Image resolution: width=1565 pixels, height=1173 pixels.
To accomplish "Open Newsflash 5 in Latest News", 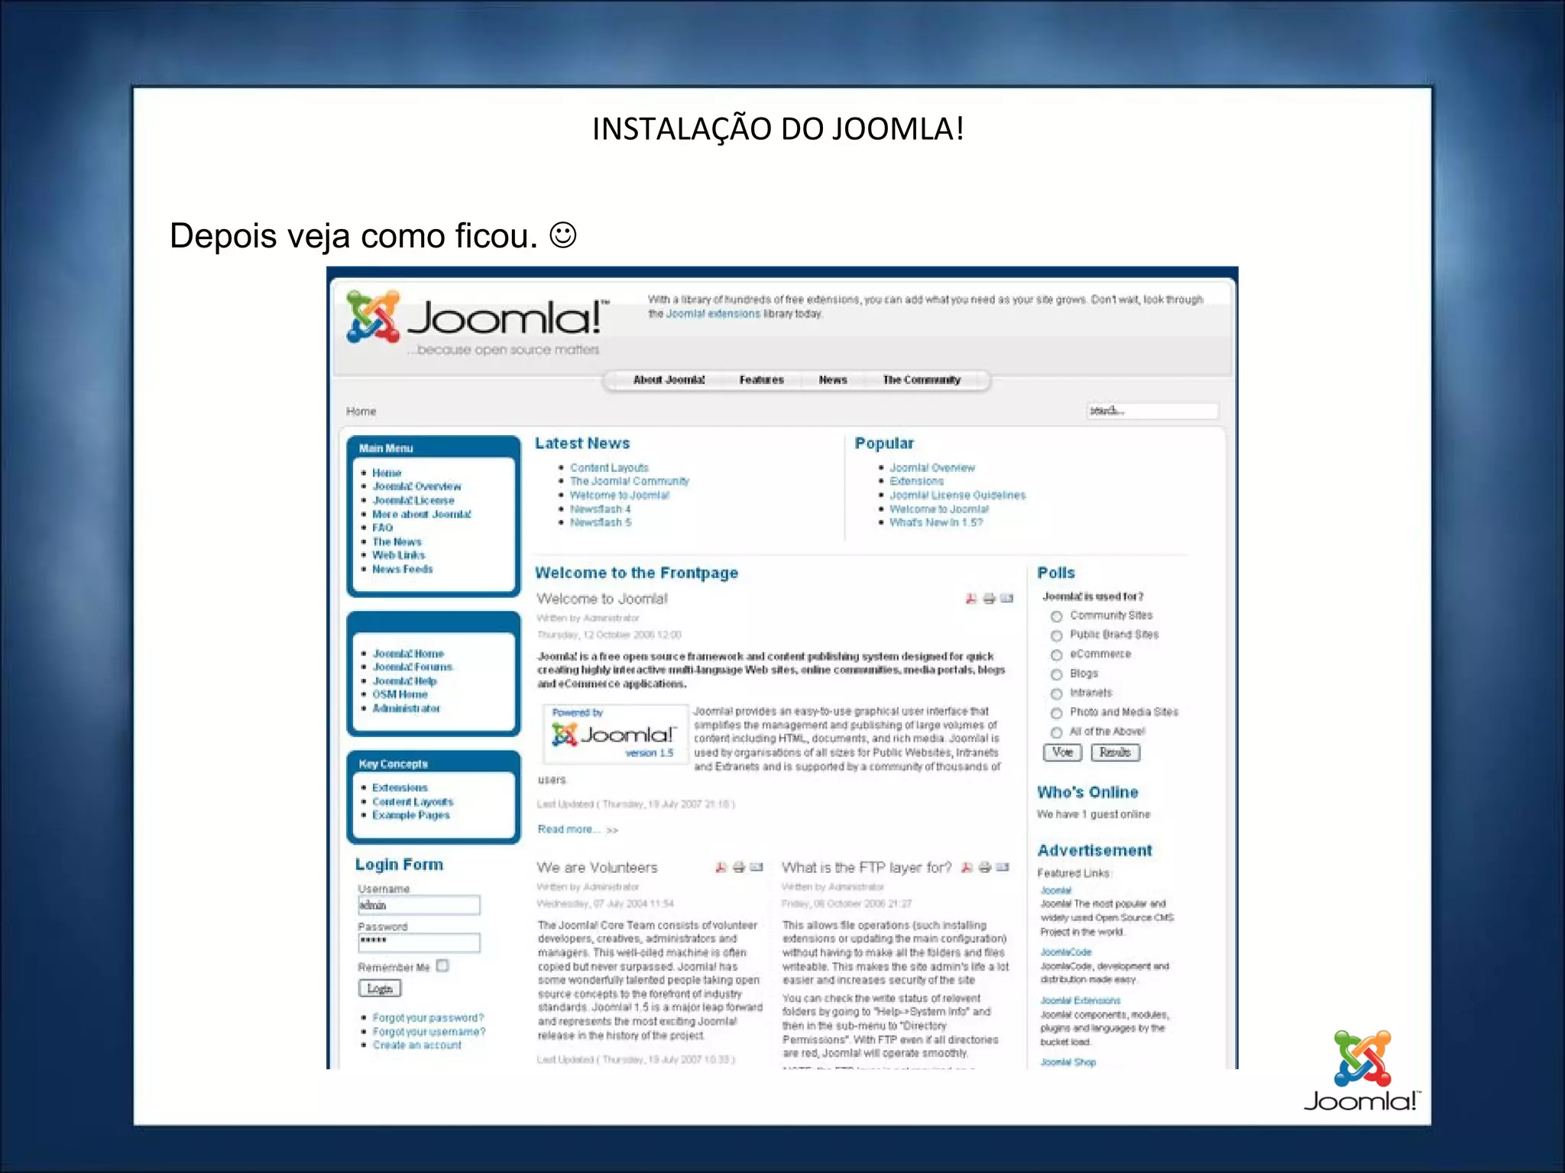I will (x=601, y=522).
